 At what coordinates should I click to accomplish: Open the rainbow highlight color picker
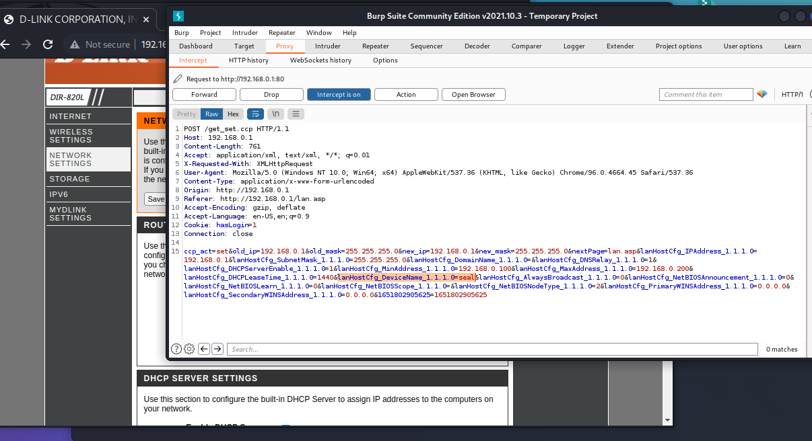762,95
